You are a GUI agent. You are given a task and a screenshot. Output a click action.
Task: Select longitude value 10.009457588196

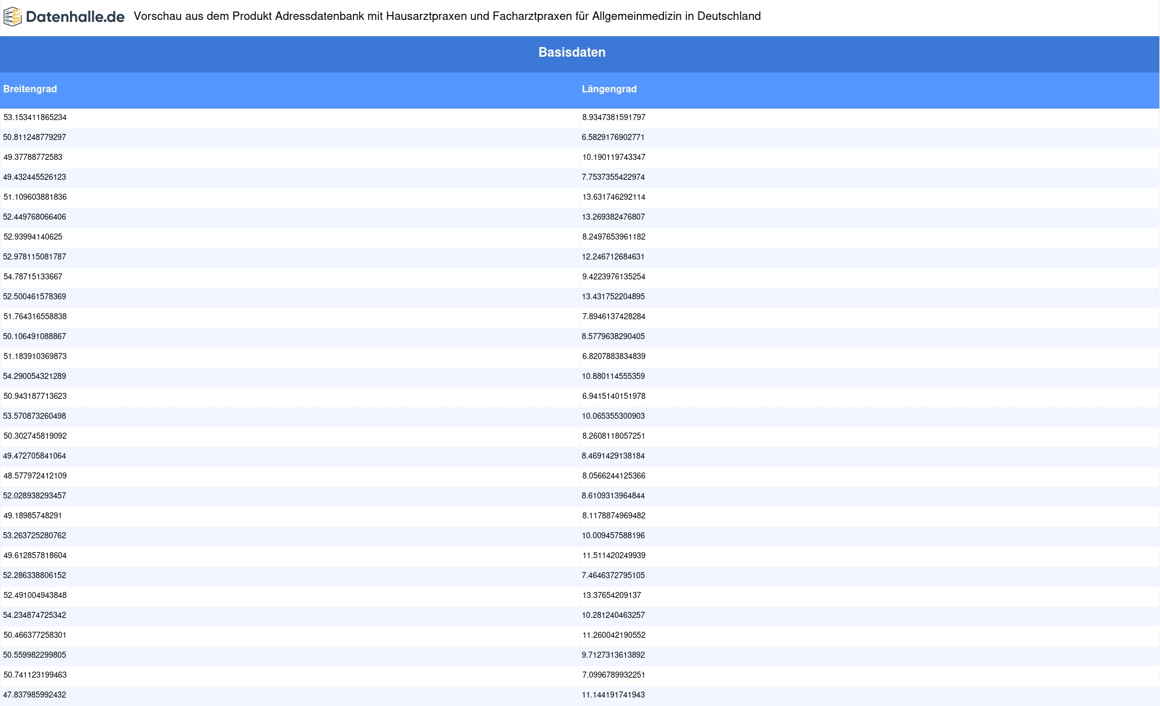click(613, 536)
